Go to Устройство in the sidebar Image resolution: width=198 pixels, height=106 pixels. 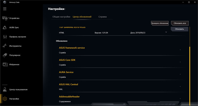tap(14, 18)
